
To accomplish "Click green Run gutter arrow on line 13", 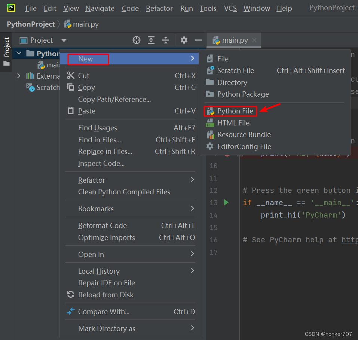I will pos(226,203).
